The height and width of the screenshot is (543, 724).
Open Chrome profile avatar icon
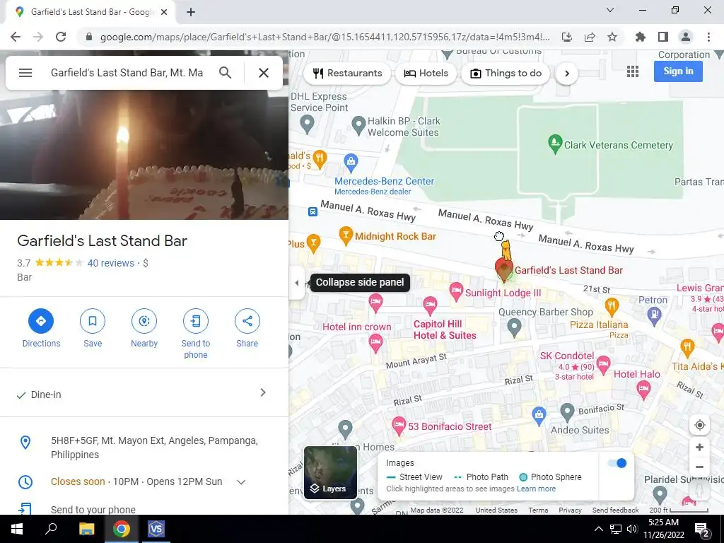click(x=686, y=37)
